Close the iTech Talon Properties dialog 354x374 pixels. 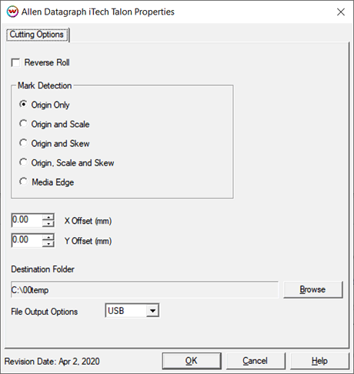tap(341, 12)
